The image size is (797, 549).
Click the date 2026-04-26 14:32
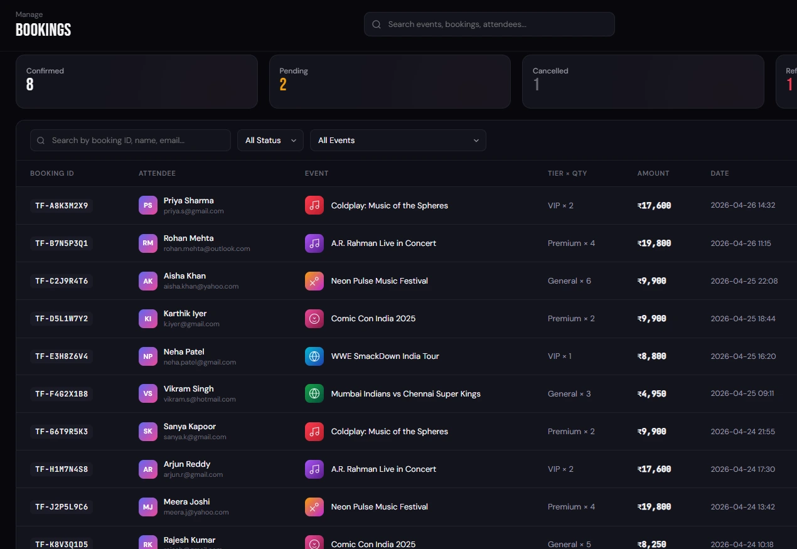coord(743,205)
